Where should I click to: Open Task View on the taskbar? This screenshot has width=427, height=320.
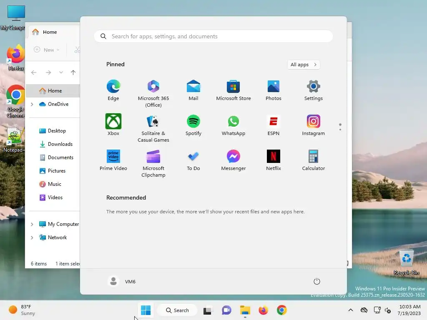click(208, 310)
